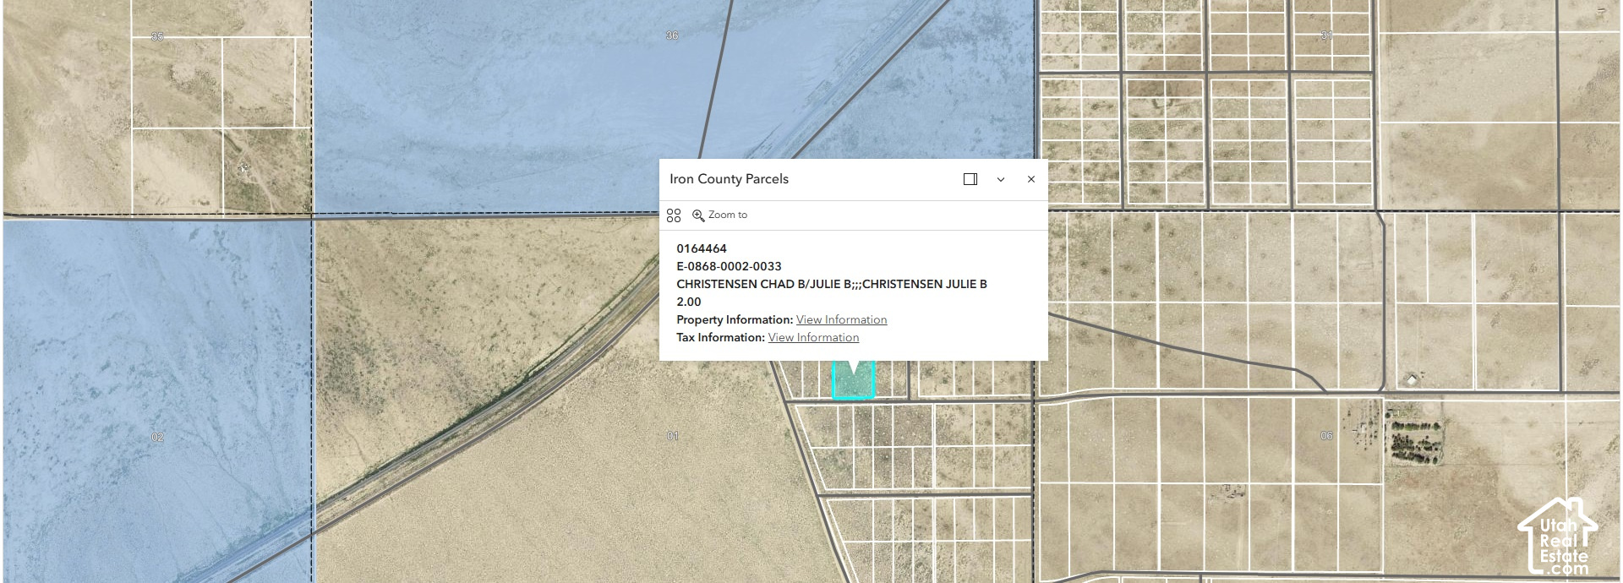Click the section 01 map label
Viewport: 1623px width, 583px height.
[673, 436]
